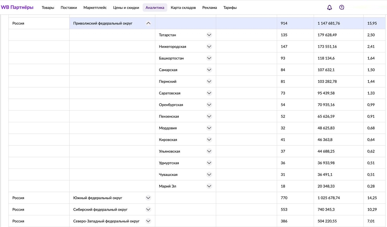This screenshot has height=227, width=387.
Task: Expand the Самарская region chevron
Action: click(209, 70)
